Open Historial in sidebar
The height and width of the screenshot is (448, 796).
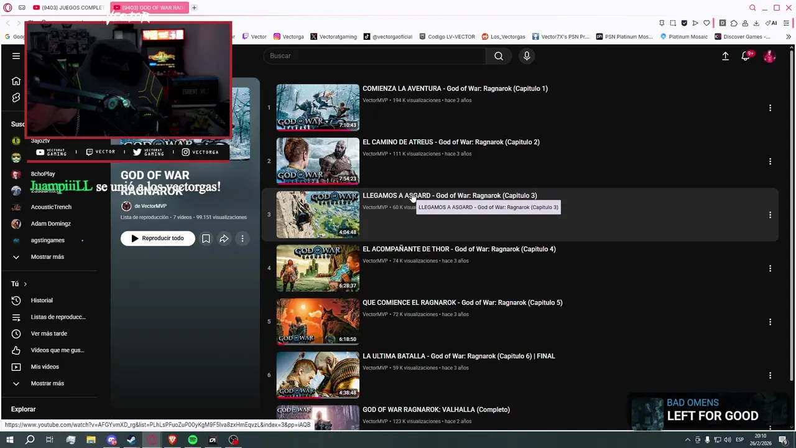[42, 301]
